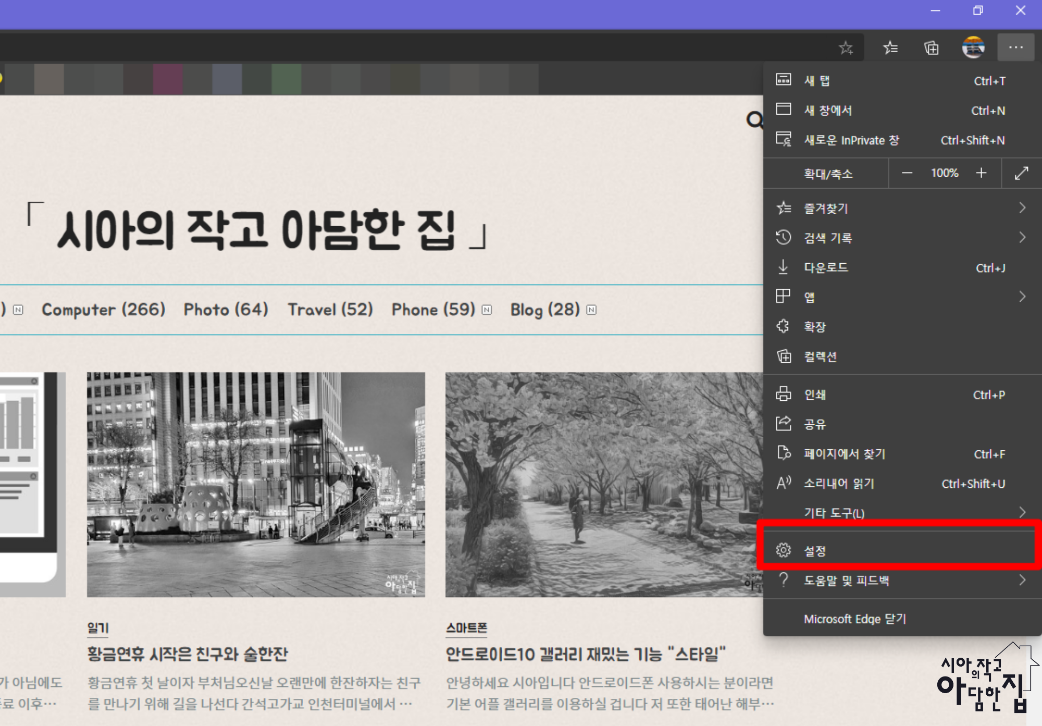Close the three-dot settings menu button
This screenshot has height=726, width=1042.
(1015, 47)
